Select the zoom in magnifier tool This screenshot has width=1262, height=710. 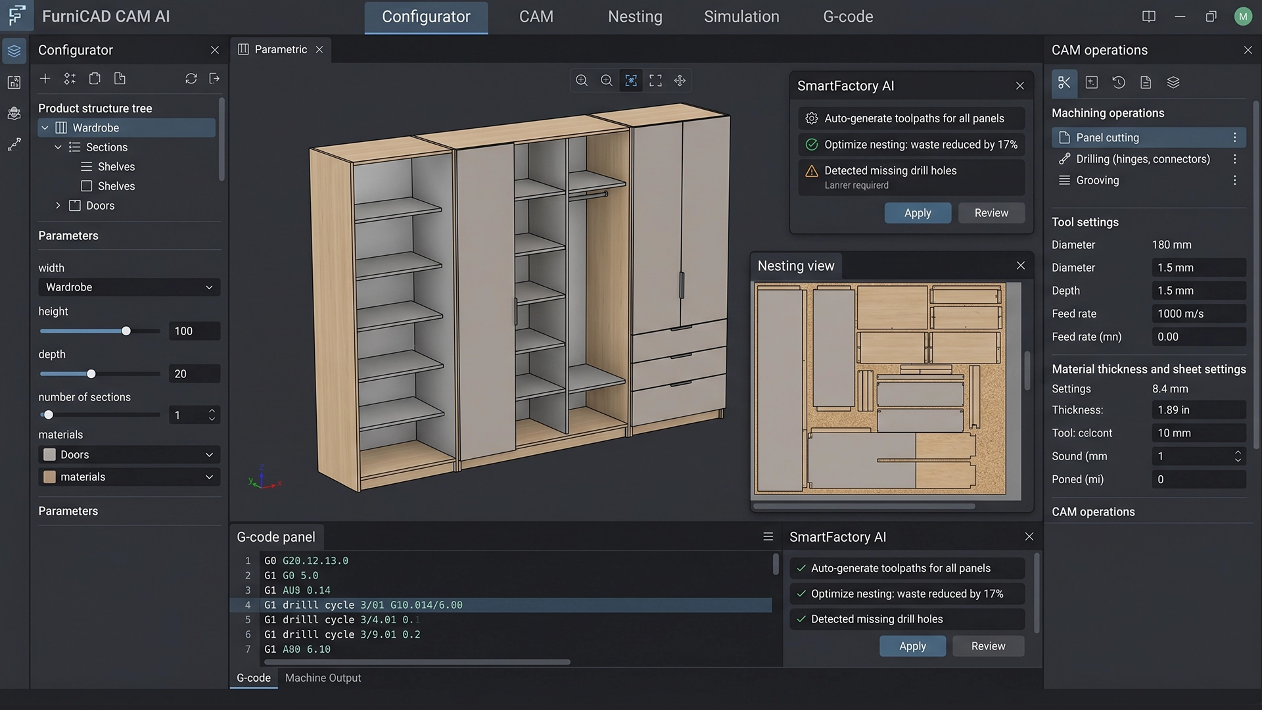click(x=581, y=80)
